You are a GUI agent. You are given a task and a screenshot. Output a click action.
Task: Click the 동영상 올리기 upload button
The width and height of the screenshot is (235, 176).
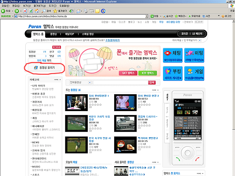(44, 67)
